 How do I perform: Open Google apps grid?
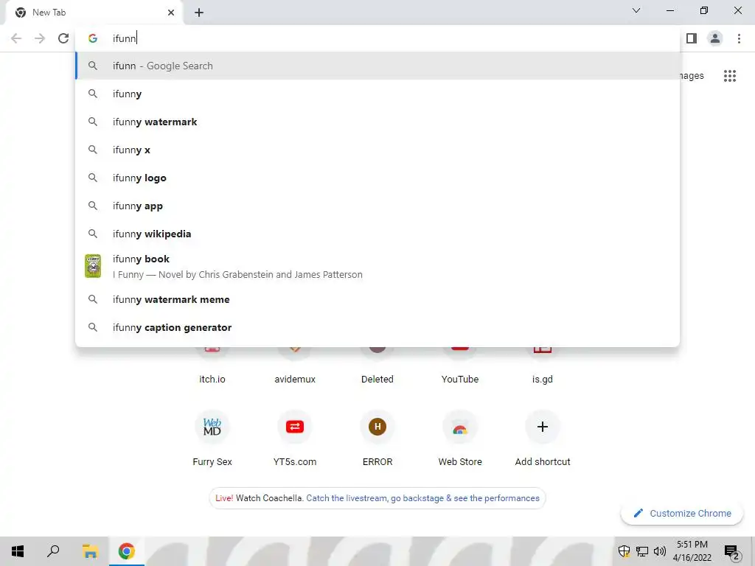[x=730, y=76]
